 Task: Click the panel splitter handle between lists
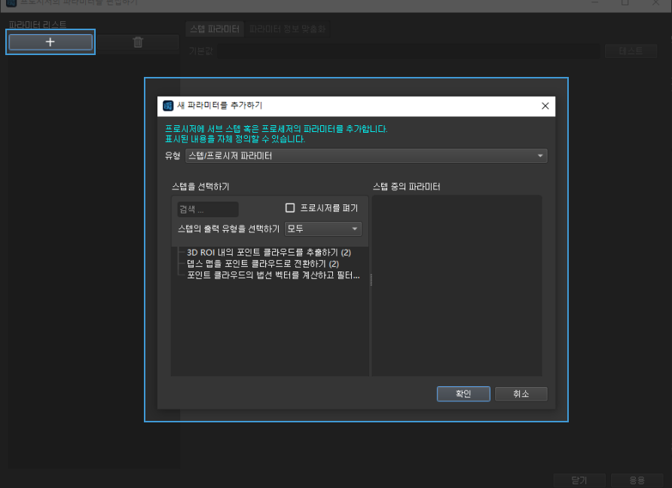(371, 280)
